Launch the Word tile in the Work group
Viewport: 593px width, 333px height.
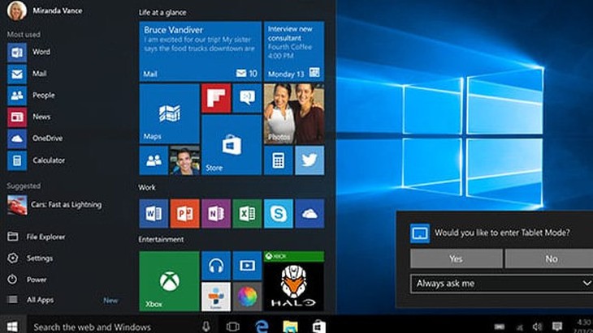click(x=154, y=214)
